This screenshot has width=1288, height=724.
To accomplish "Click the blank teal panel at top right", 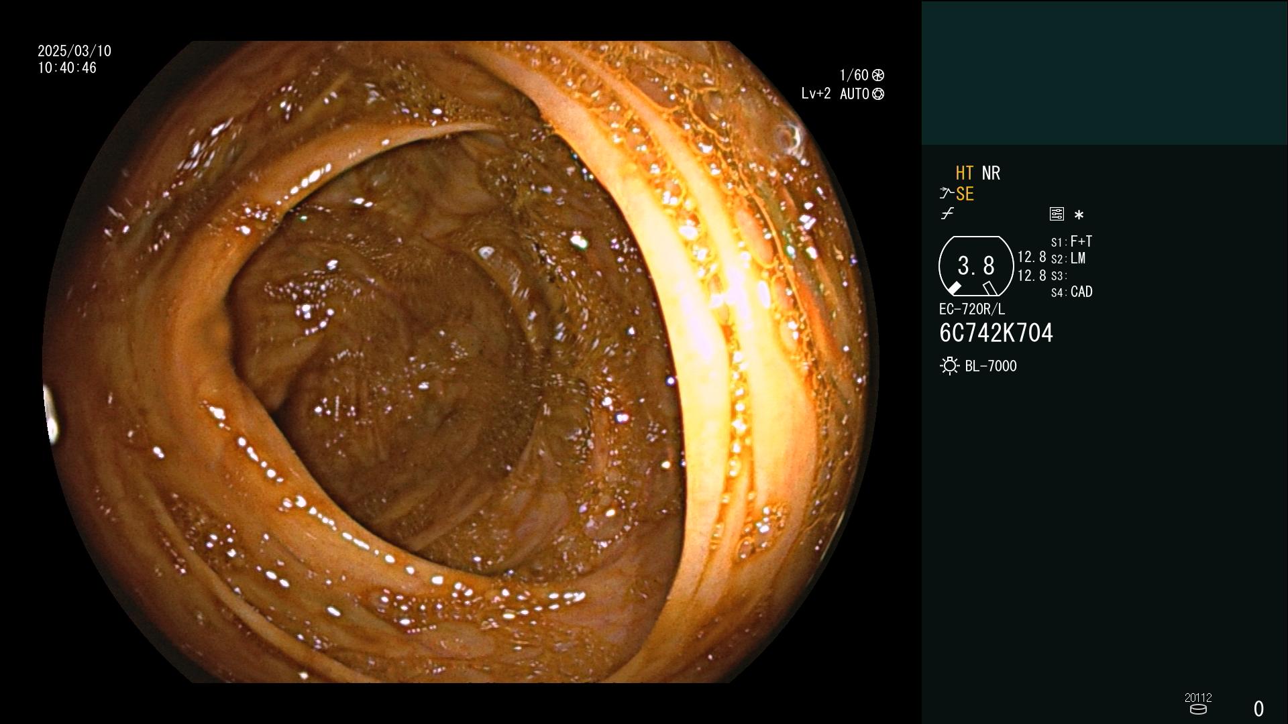I will coord(1104,72).
